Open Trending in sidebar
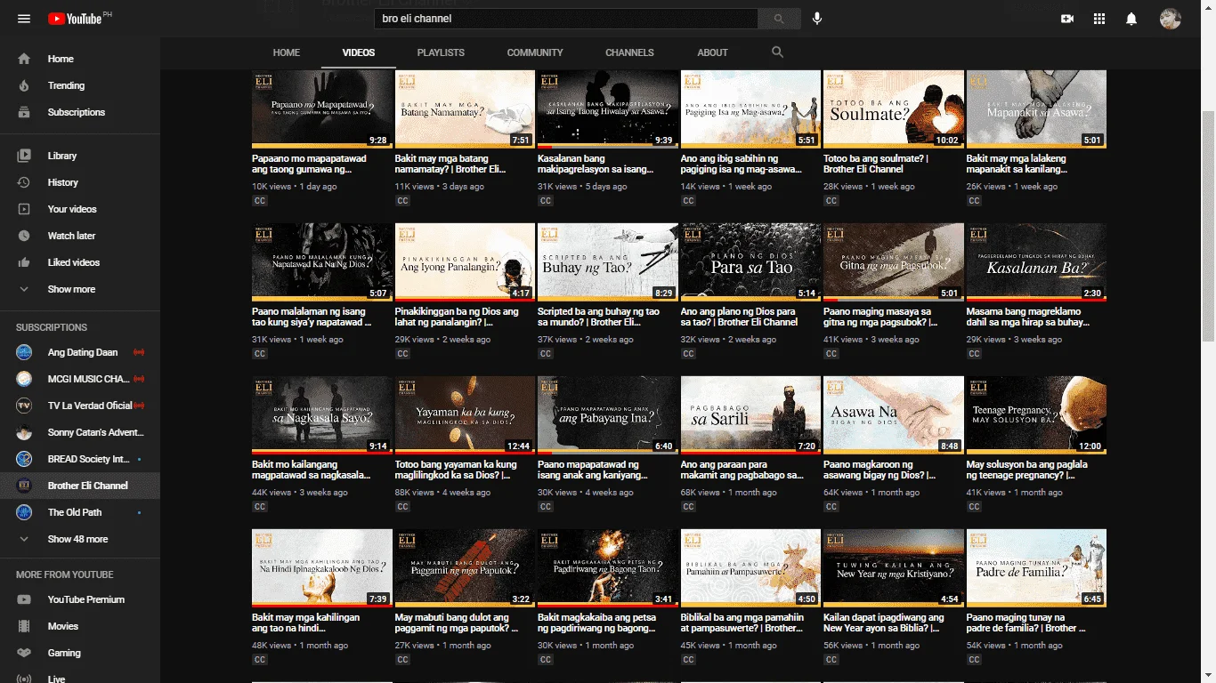1216x683 pixels. pos(80,85)
